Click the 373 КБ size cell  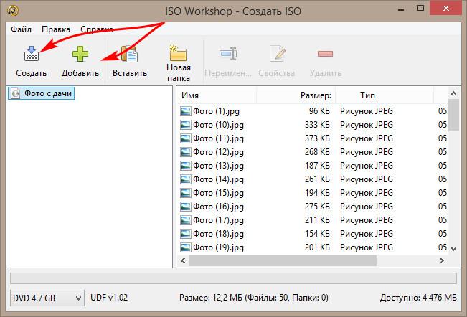click(x=317, y=138)
